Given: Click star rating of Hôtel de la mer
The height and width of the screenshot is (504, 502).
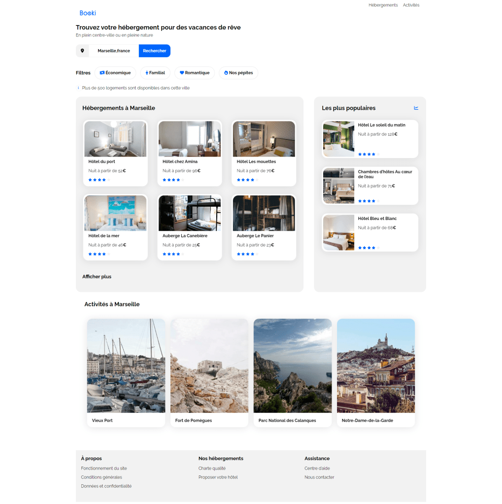Looking at the screenshot, I should click(x=100, y=254).
